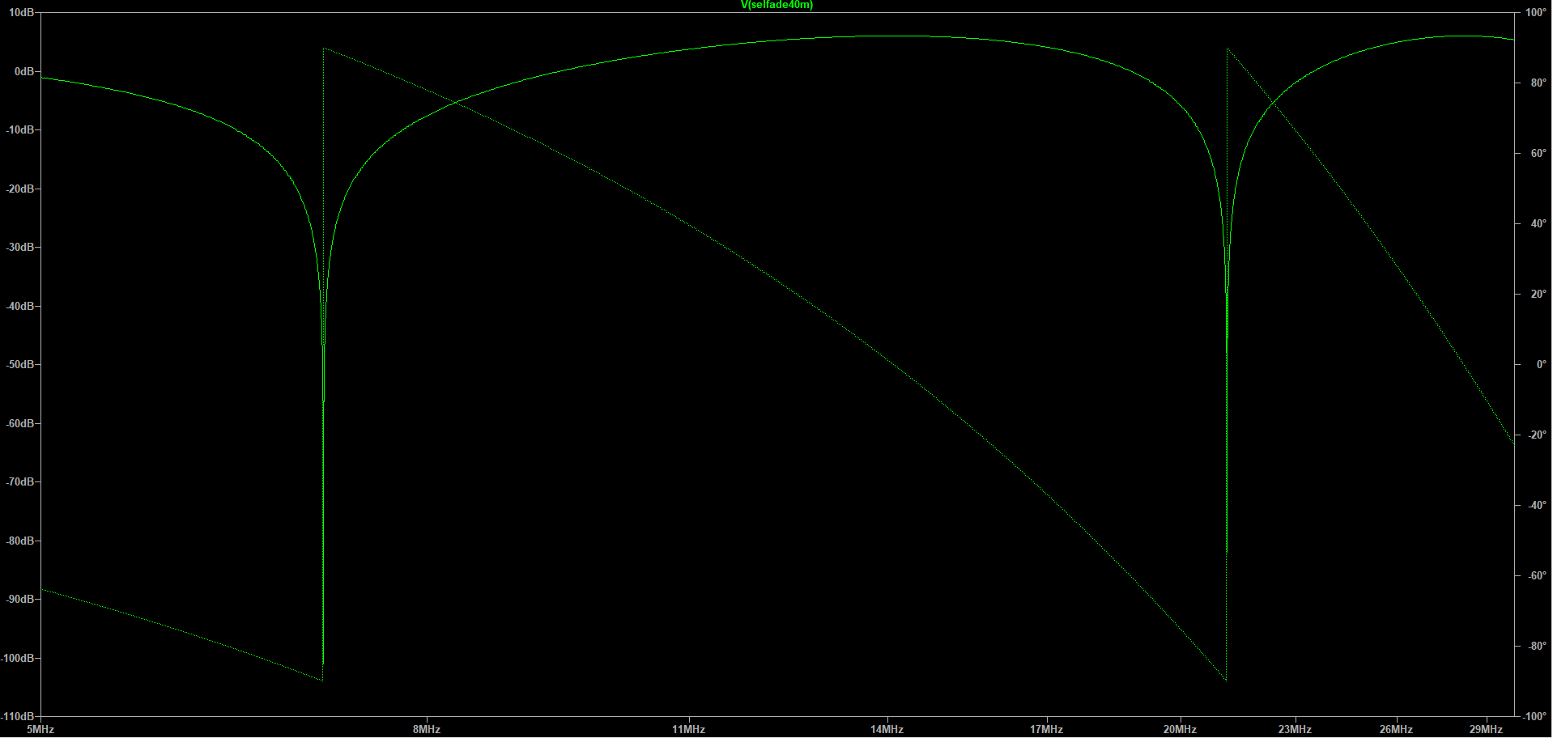Screen dimensions: 1553x738
Task: Click the 0dB left axis label
Action: (x=25, y=72)
